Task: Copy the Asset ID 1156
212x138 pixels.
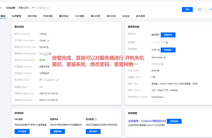Action: click(x=46, y=34)
